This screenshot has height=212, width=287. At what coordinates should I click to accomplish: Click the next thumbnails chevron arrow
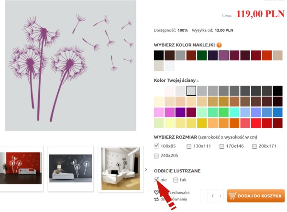pyautogui.click(x=146, y=170)
